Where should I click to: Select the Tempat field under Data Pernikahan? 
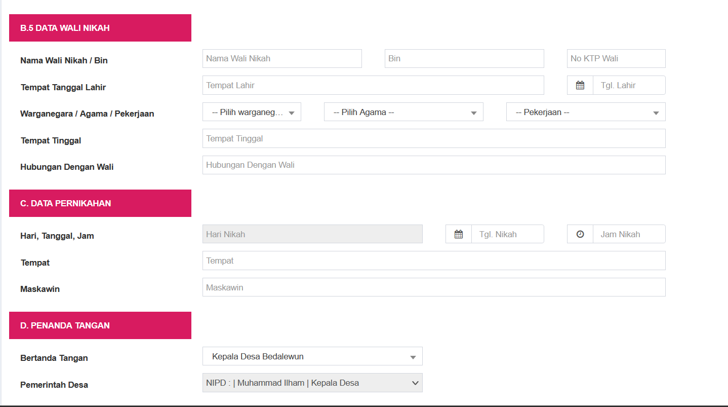point(434,260)
